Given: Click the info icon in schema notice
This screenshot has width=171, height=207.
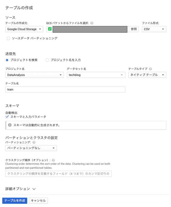Looking at the screenshot, I should pyautogui.click(x=10, y=125).
